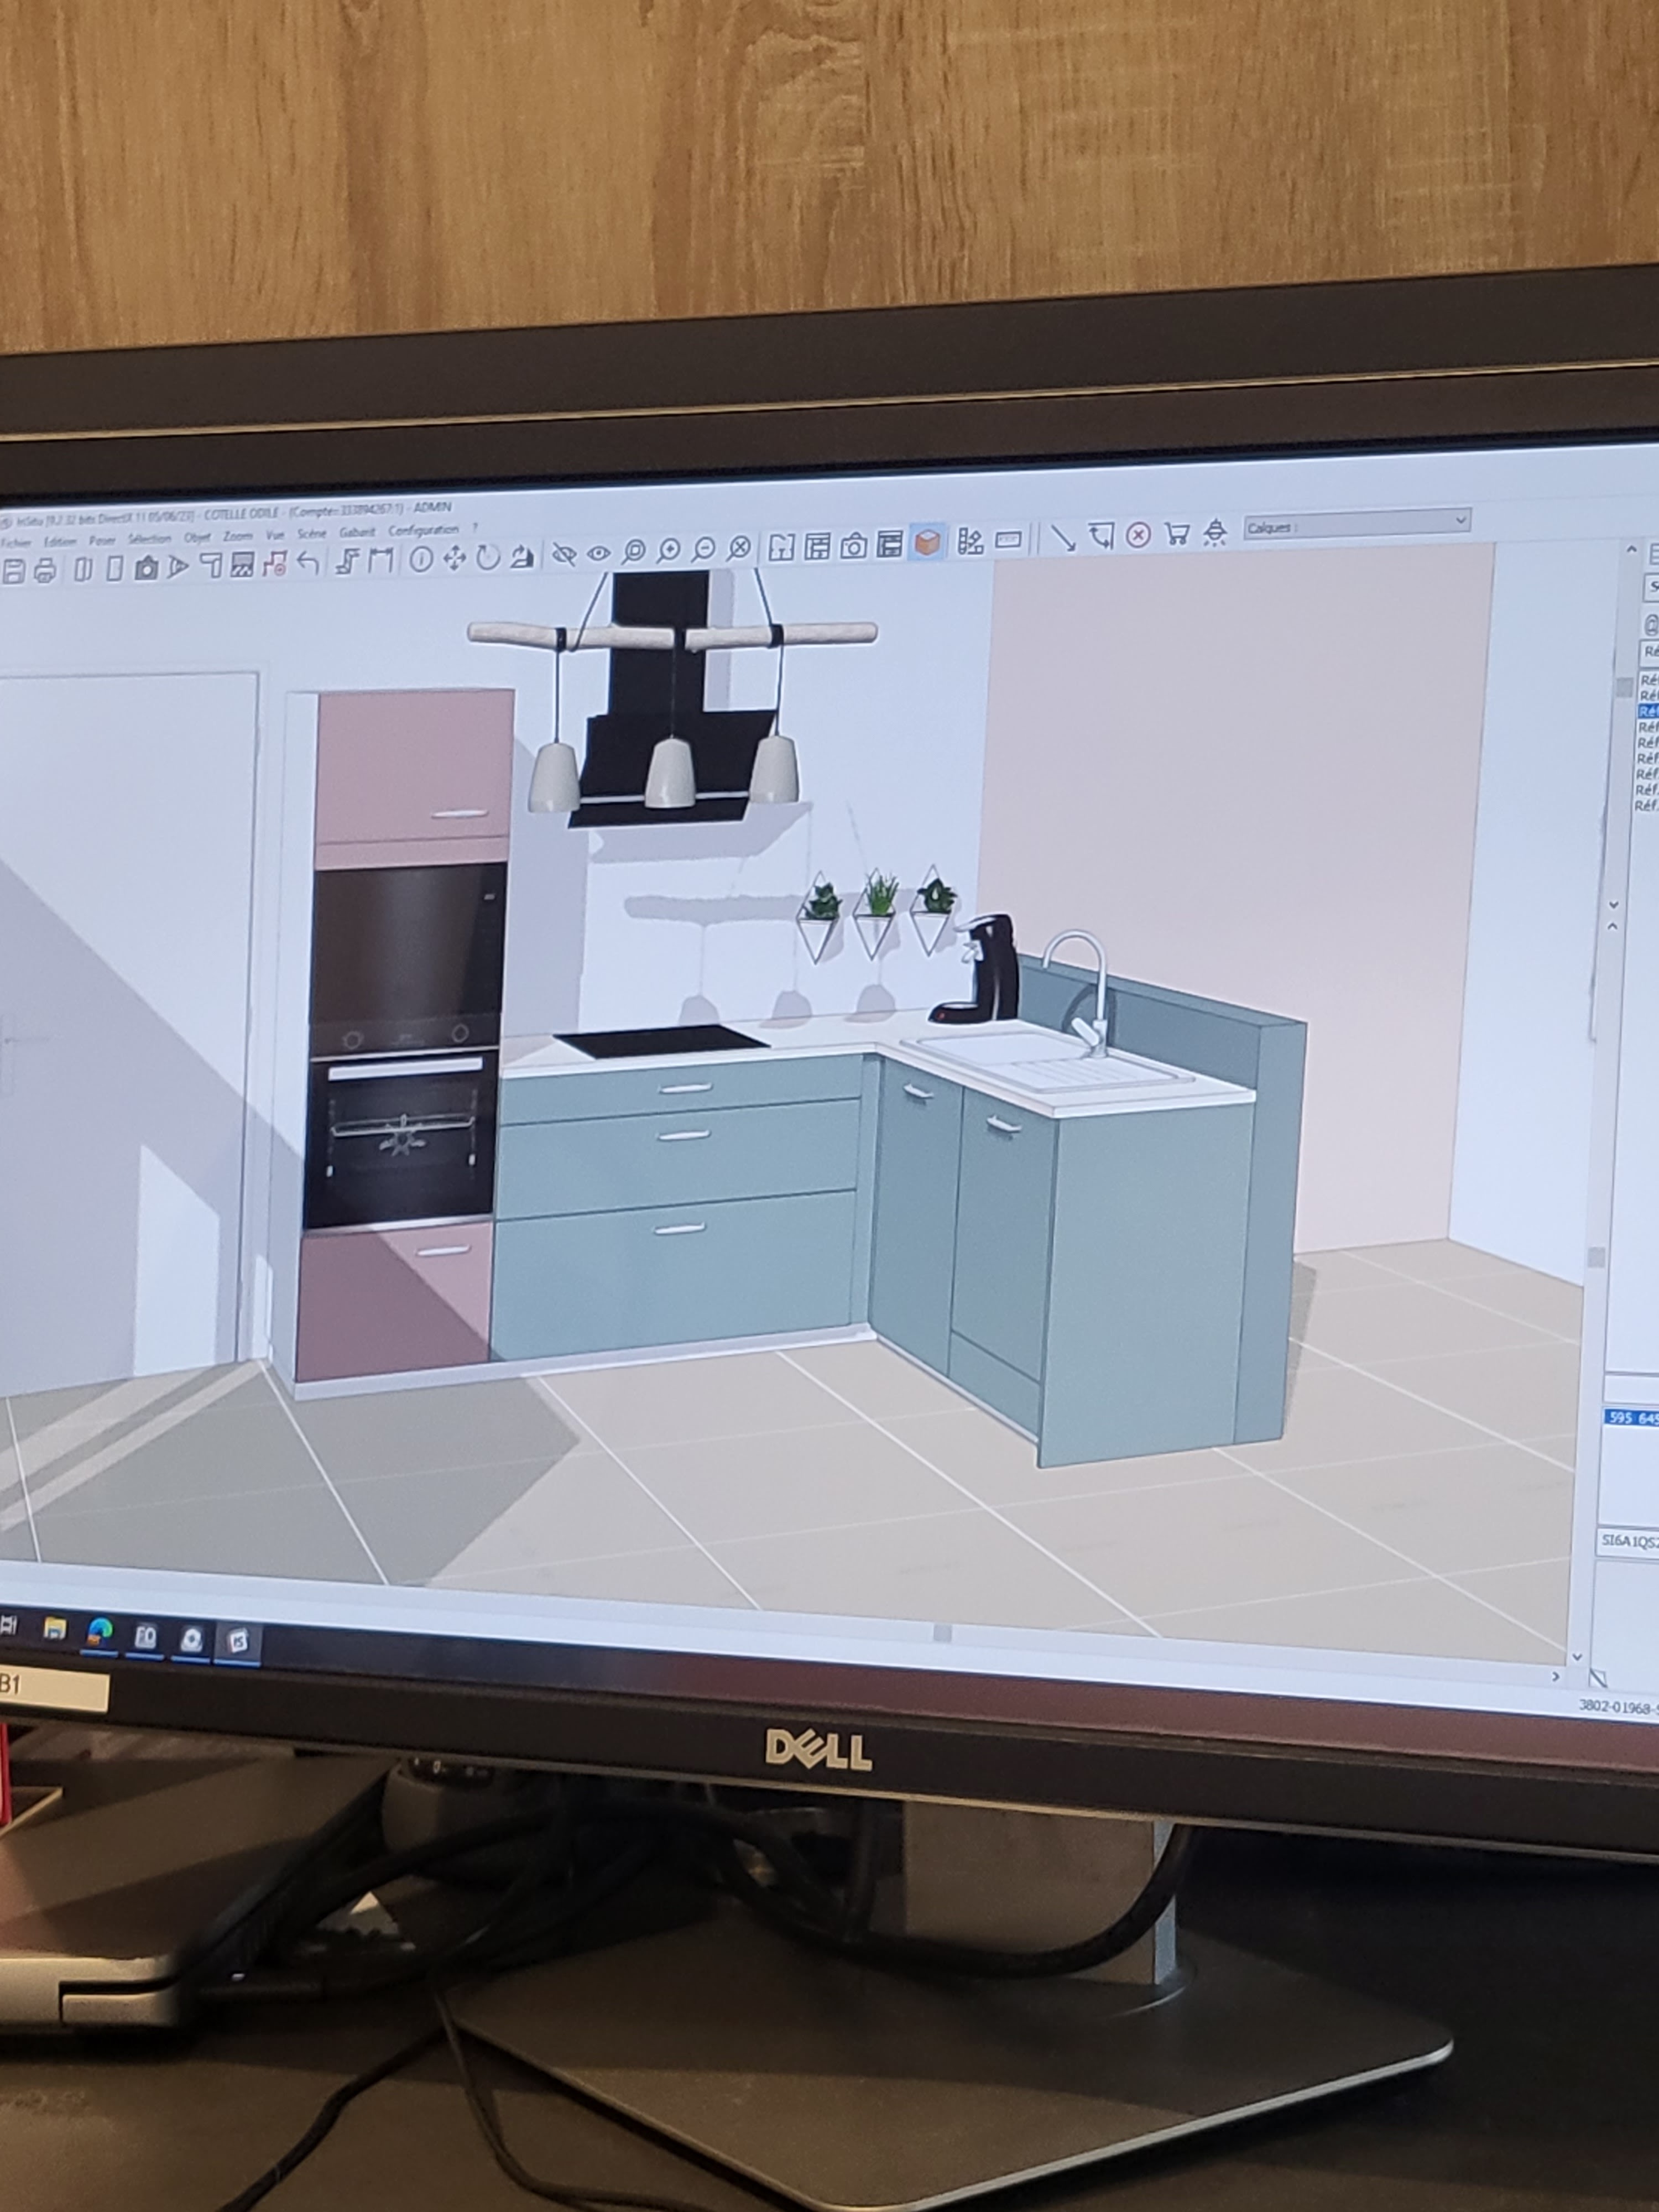Click the print icon in toolbar

(x=45, y=571)
